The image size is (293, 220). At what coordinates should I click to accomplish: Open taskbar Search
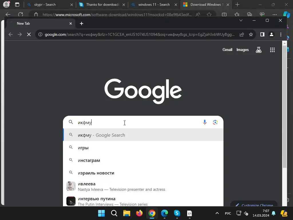tap(114, 213)
